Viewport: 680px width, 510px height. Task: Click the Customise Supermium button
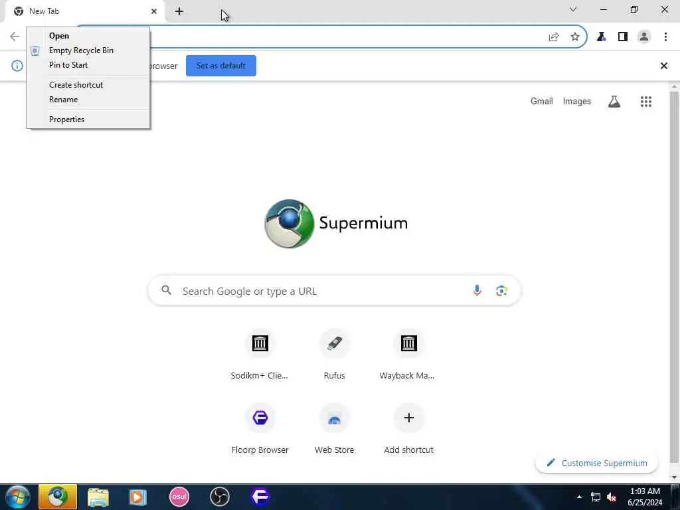597,463
